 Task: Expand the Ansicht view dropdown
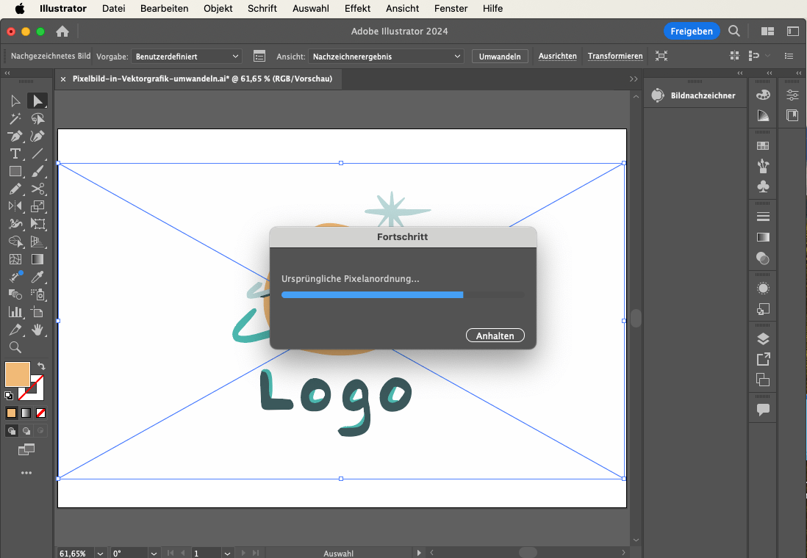(386, 56)
